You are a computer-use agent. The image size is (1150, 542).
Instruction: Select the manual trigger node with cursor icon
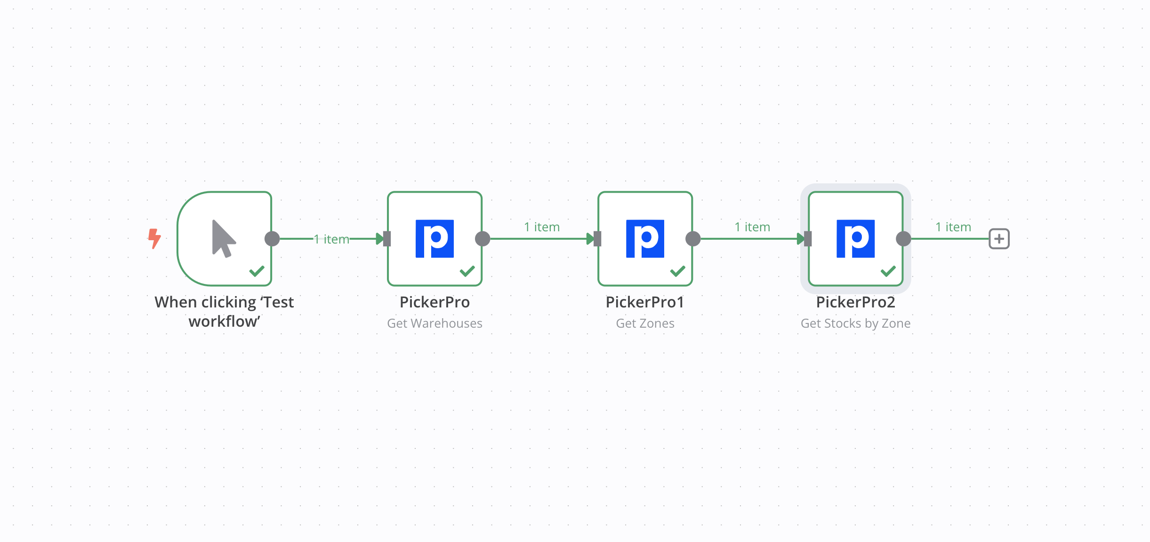225,238
